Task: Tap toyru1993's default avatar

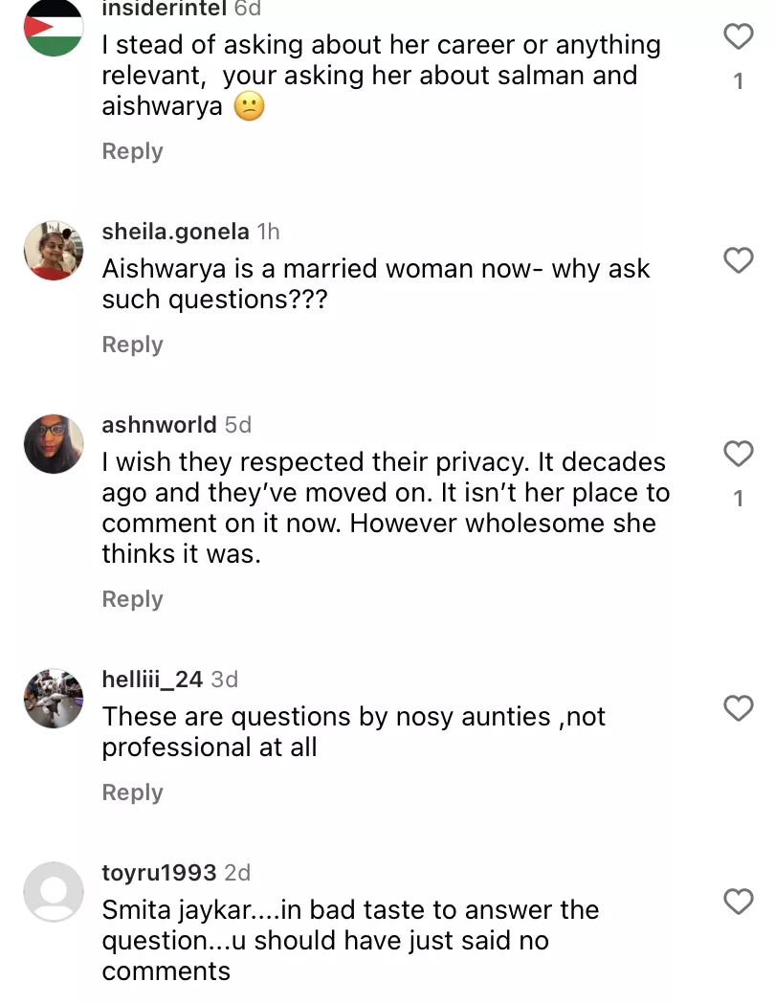Action: (54, 892)
